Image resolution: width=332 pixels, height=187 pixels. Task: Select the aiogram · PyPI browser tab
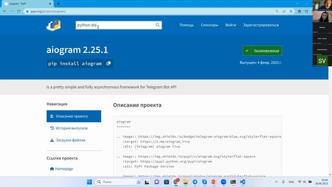pyautogui.click(x=27, y=4)
